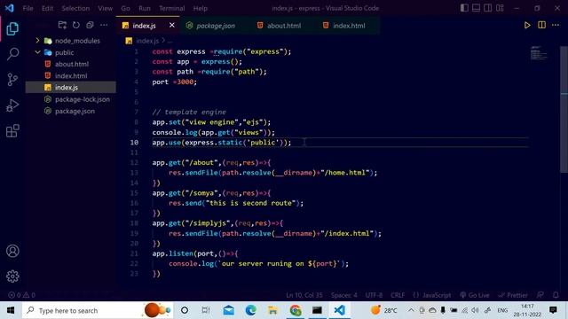
Task: Open the Windows Start menu
Action: click(11, 310)
